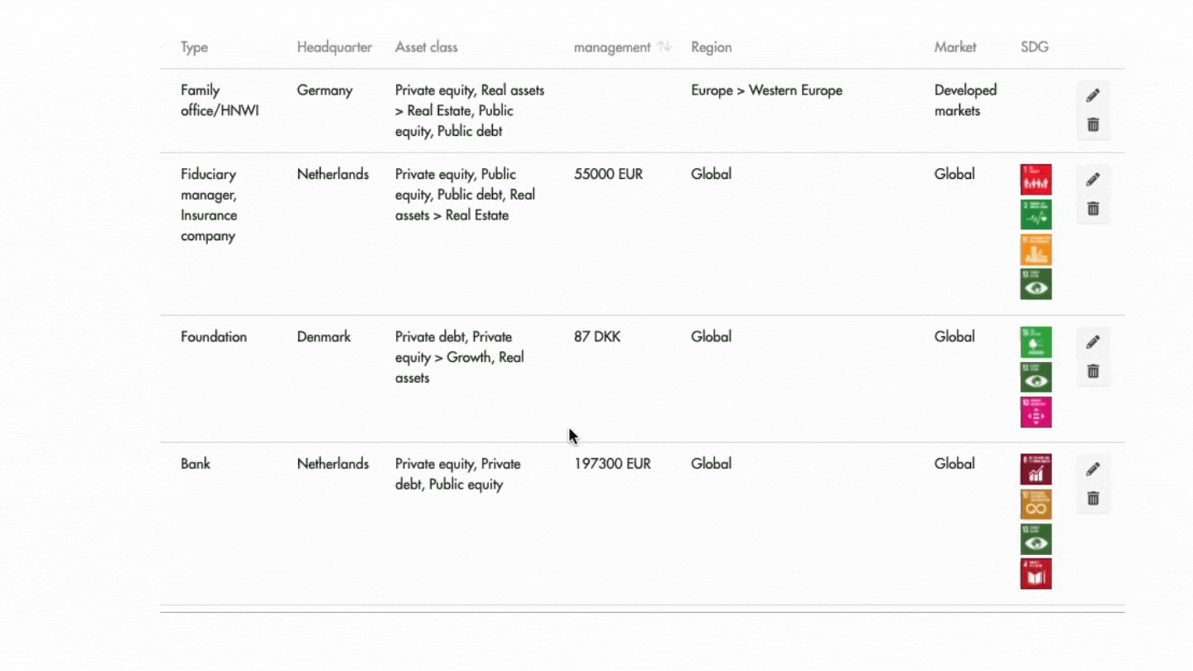Select SDG Reduced Inequalities icon on Foundation row
The height and width of the screenshot is (671, 1193).
coord(1036,412)
